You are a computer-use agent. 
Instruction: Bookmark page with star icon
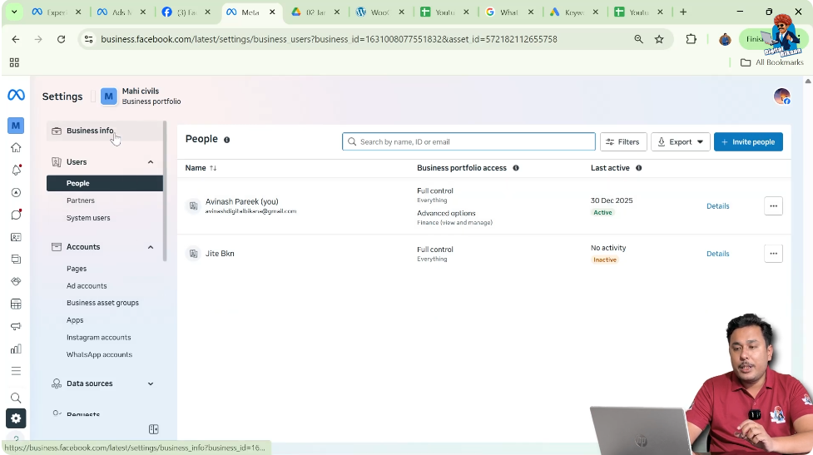(659, 39)
